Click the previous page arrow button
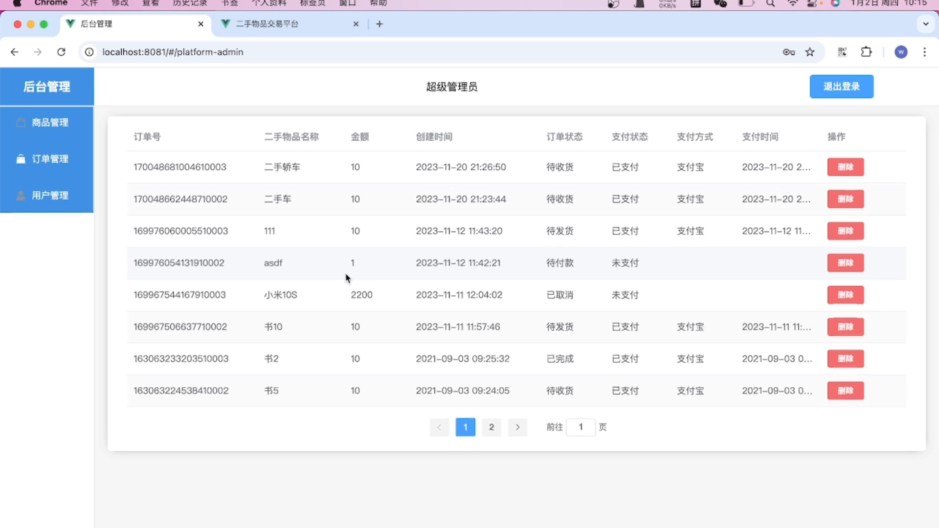This screenshot has width=939, height=528. (x=439, y=427)
